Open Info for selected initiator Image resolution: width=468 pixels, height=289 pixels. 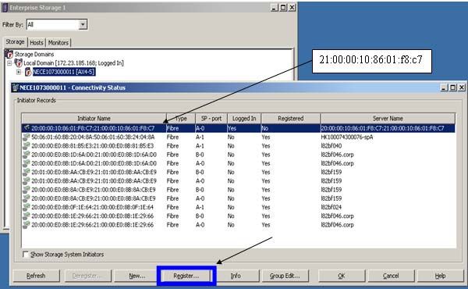(236, 276)
